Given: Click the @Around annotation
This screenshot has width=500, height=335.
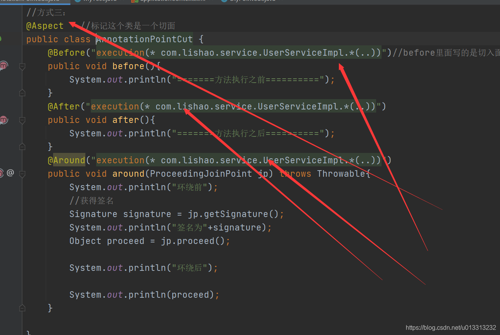Looking at the screenshot, I should click(66, 160).
